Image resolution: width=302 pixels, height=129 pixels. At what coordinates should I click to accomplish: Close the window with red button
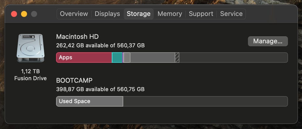point(14,14)
